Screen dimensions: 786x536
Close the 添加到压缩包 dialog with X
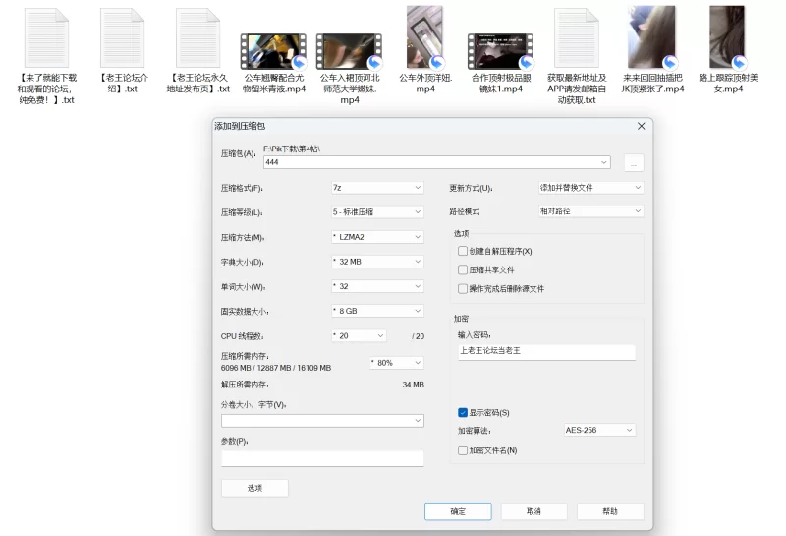point(642,126)
